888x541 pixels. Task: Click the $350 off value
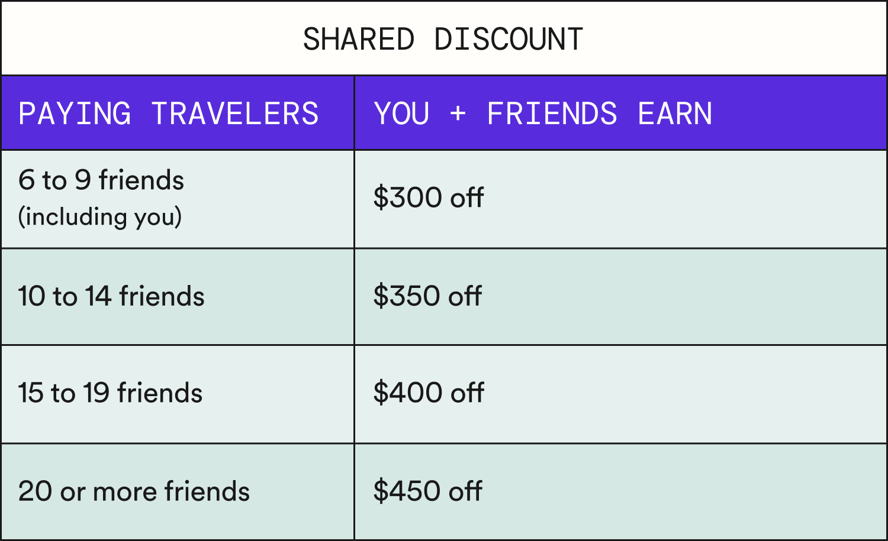click(x=427, y=296)
